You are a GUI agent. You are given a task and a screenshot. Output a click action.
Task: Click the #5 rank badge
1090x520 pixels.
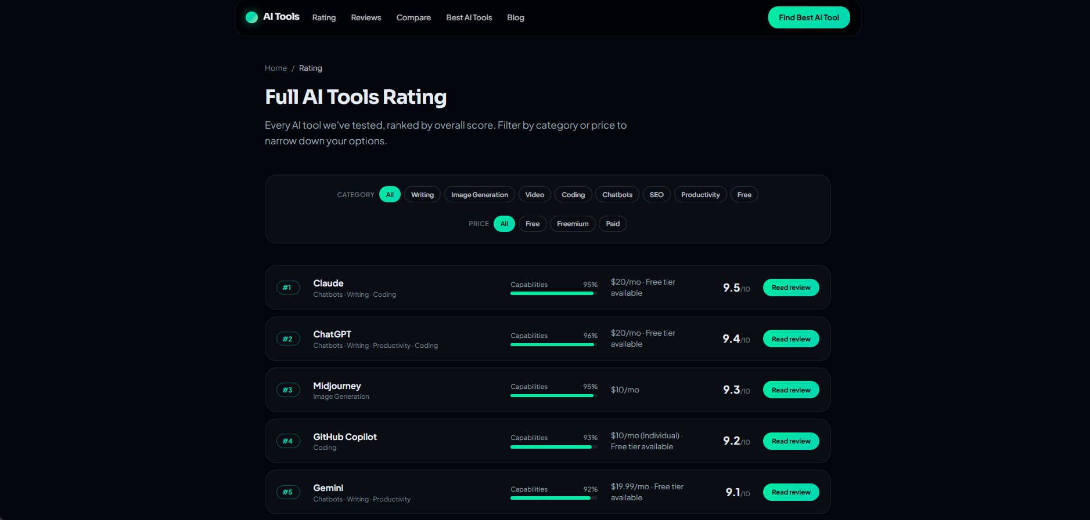[x=288, y=492]
